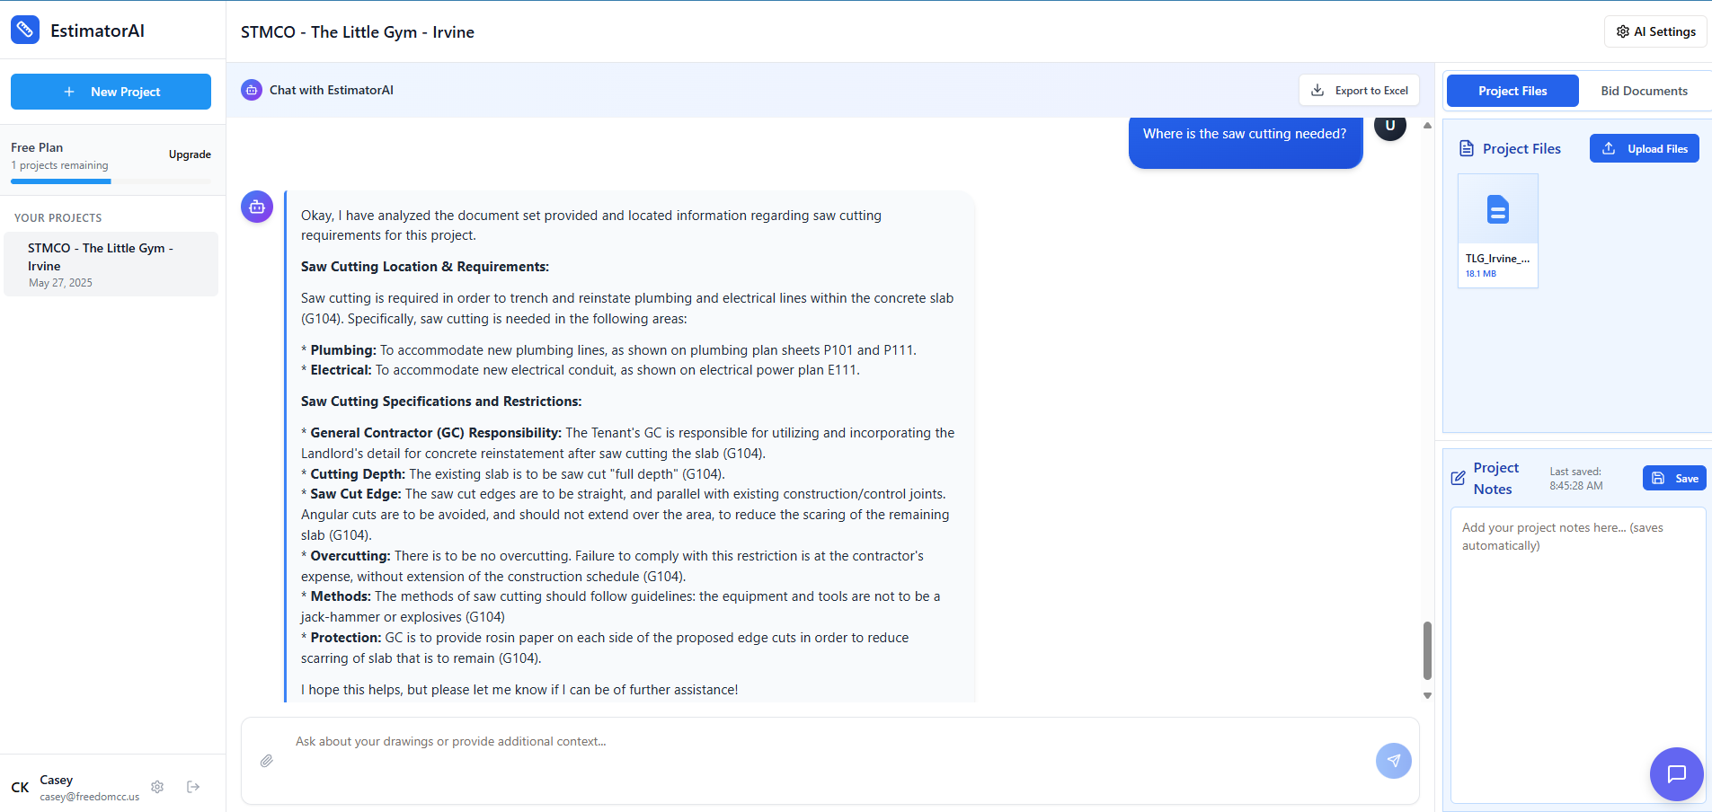Export chat to Excel
This screenshot has width=1712, height=812.
click(1359, 90)
